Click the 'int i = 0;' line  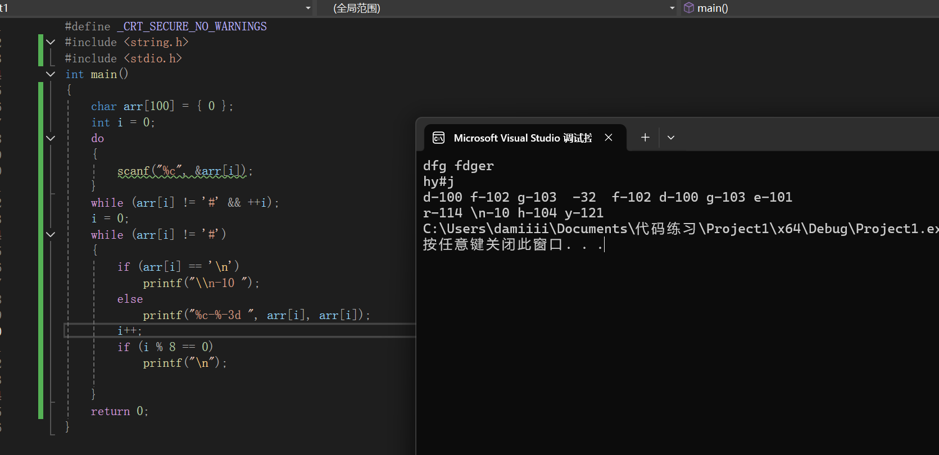[123, 122]
